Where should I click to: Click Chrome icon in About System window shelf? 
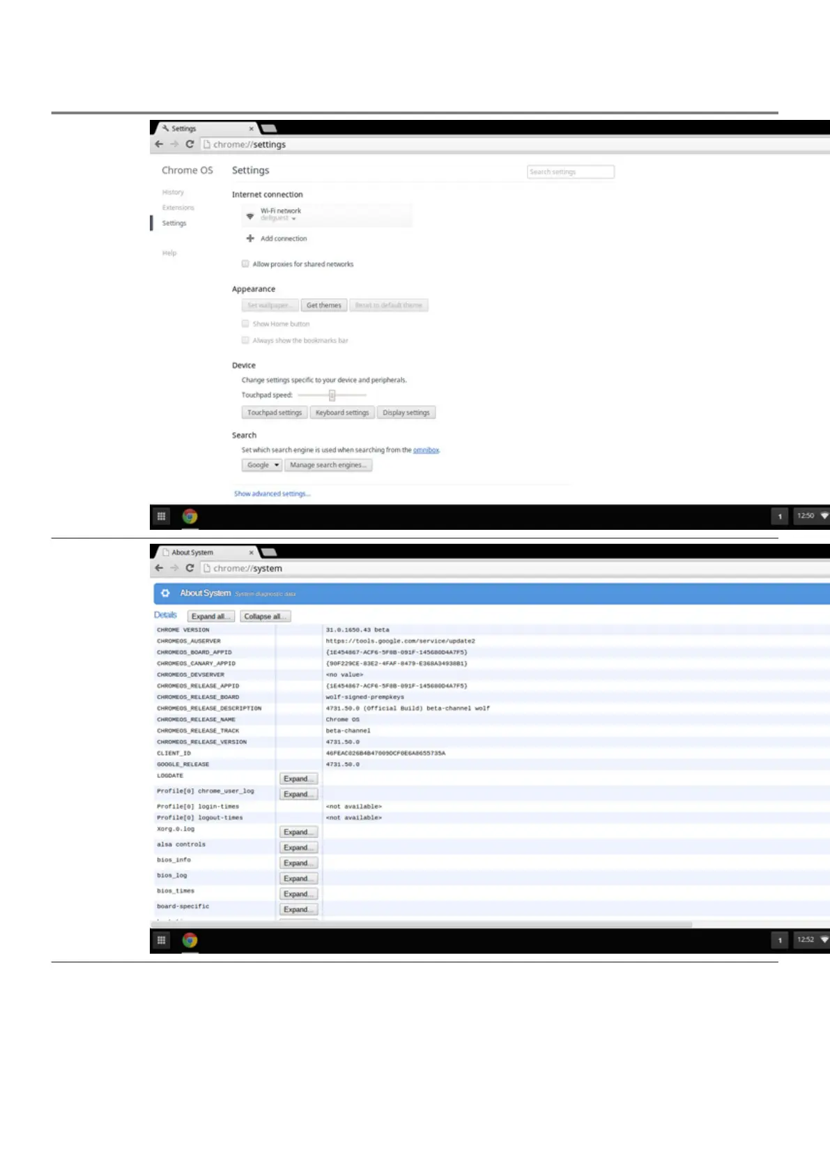190,940
